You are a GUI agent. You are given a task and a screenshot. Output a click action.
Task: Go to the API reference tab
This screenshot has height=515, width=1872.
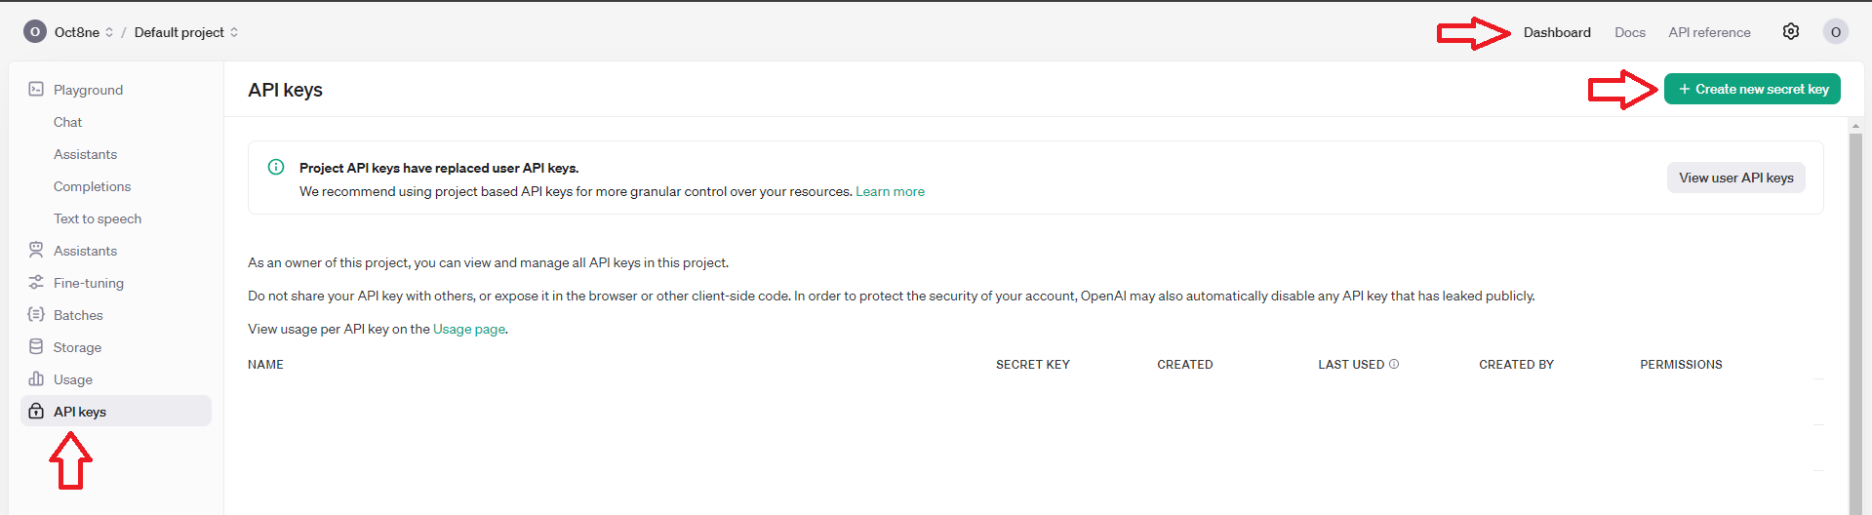[1709, 32]
